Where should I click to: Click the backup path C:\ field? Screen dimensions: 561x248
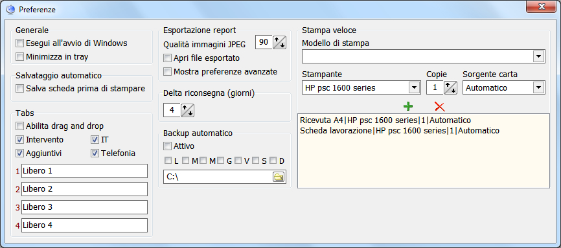click(x=218, y=177)
